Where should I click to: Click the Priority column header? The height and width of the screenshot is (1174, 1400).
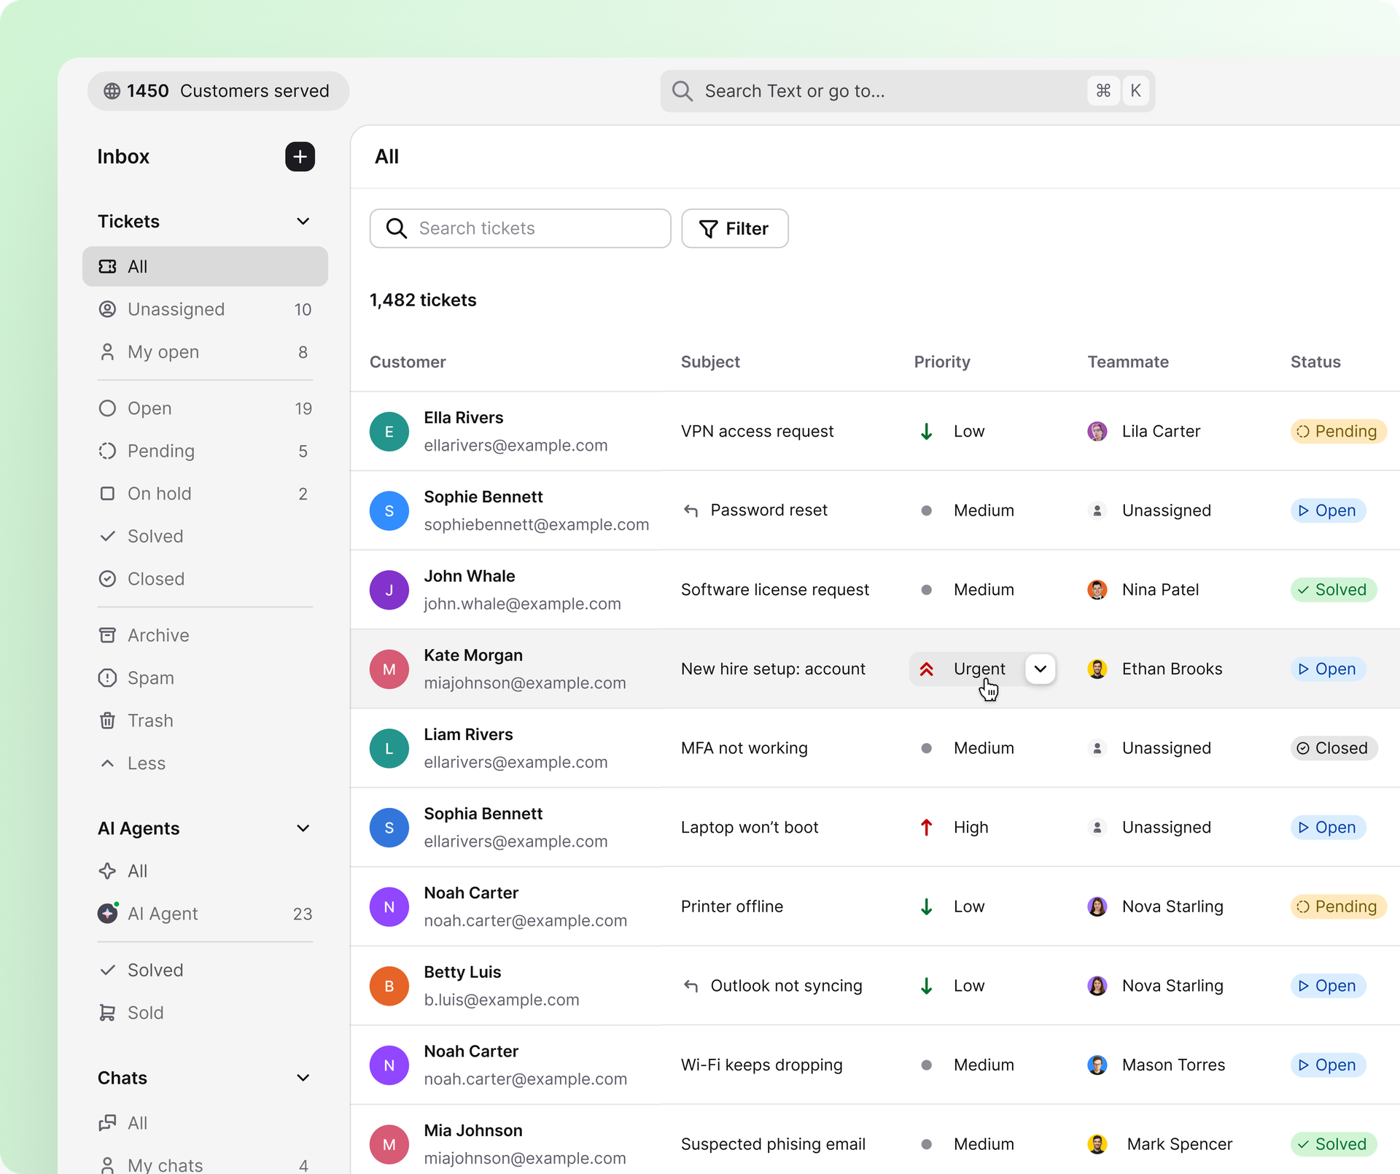[x=941, y=362]
